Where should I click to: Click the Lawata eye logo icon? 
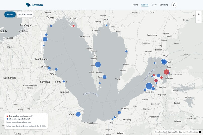point(28,5)
